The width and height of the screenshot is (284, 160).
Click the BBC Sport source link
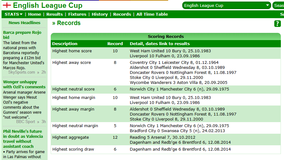(x=26, y=121)
